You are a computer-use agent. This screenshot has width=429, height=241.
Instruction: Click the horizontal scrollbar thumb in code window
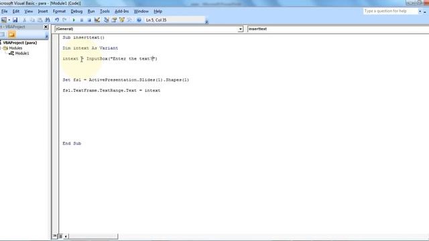[x=93, y=236]
